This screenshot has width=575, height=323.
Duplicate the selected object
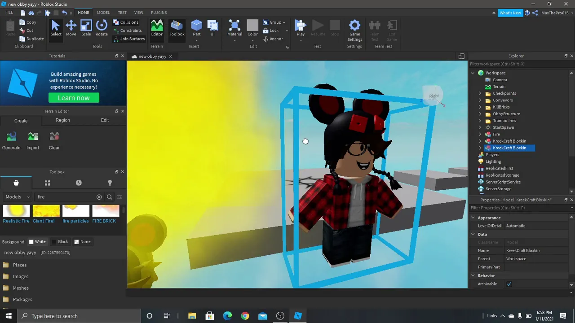tap(31, 39)
